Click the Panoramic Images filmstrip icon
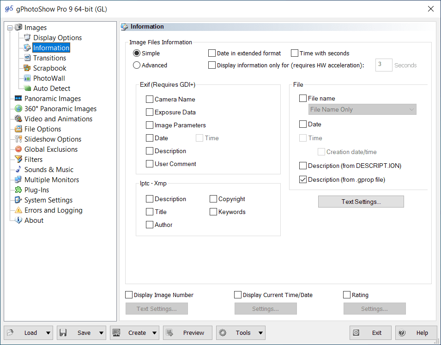The width and height of the screenshot is (441, 345). (x=18, y=98)
